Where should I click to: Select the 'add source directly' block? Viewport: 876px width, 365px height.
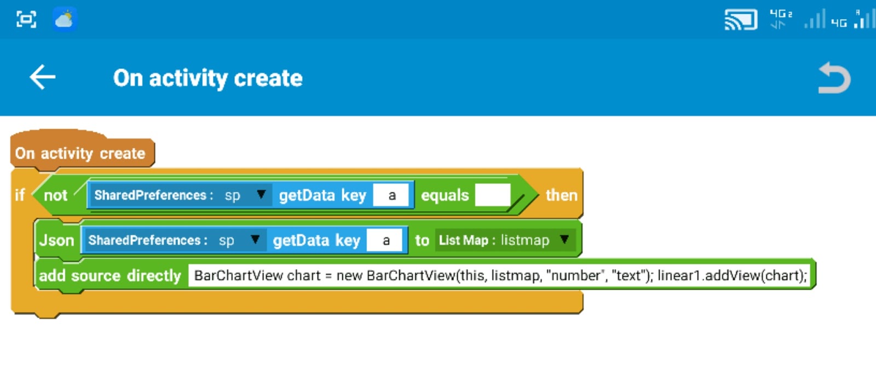pos(109,276)
